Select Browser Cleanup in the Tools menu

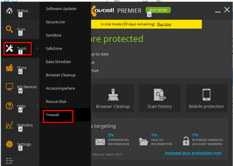pyautogui.click(x=61, y=75)
